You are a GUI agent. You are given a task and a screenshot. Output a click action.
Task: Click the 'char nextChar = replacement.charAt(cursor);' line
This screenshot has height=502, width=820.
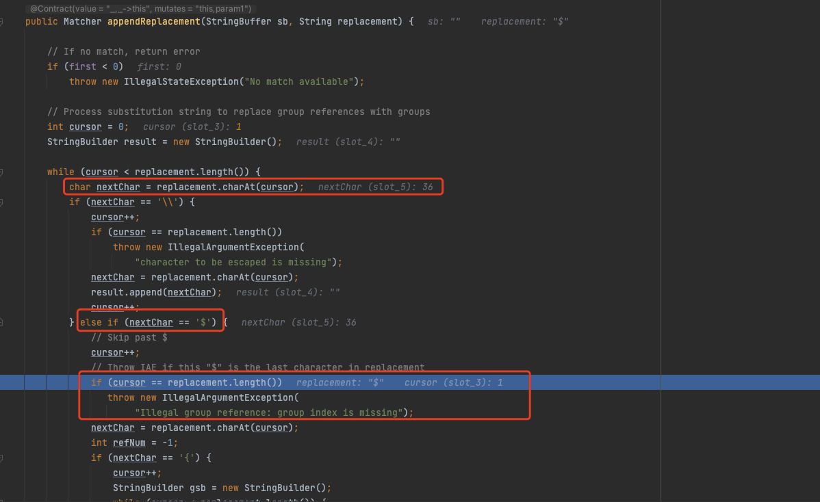point(186,187)
